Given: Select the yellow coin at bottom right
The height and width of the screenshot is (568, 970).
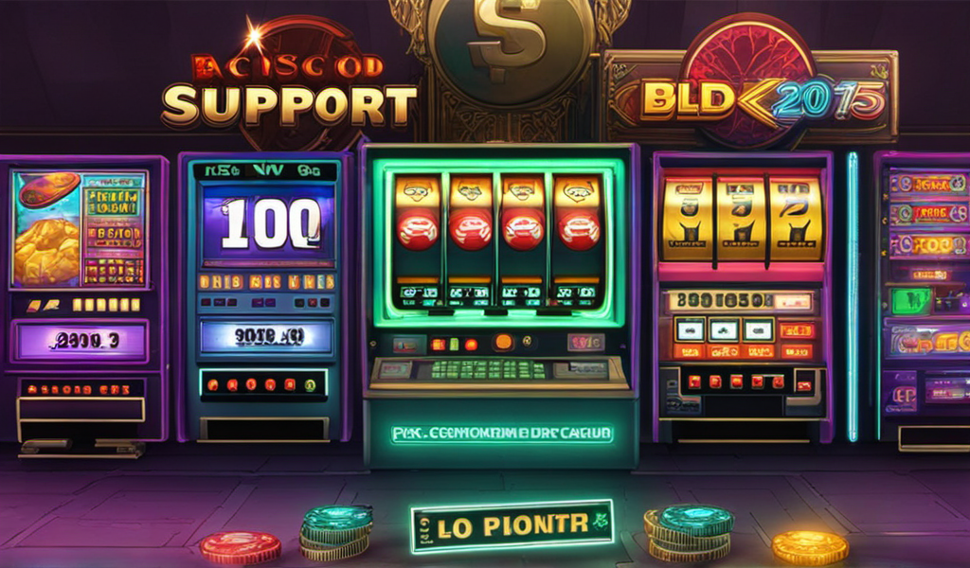Looking at the screenshot, I should coord(810,547).
